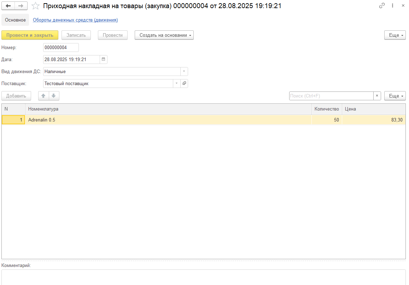Click the Записать button
Screen dimensions: 409x285
76,35
